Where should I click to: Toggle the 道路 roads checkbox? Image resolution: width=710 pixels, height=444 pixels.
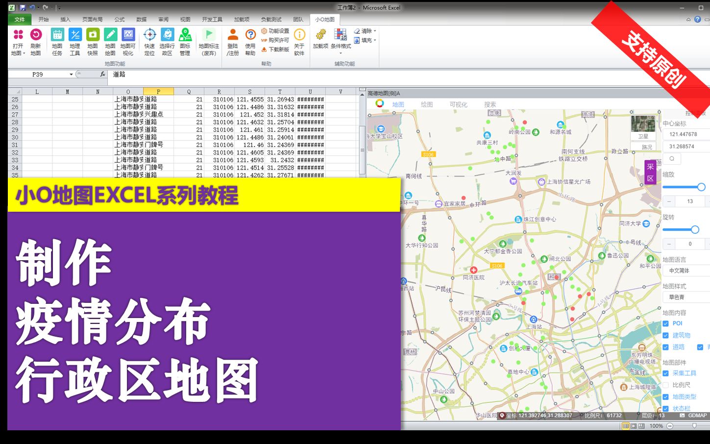click(665, 347)
